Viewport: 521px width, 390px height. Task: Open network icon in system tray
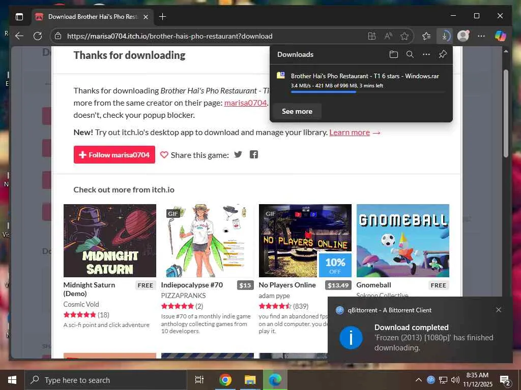(443, 380)
